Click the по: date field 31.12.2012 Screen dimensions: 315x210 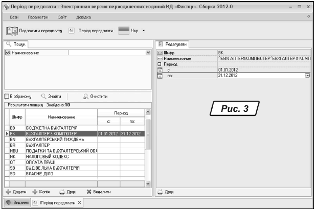(258, 75)
